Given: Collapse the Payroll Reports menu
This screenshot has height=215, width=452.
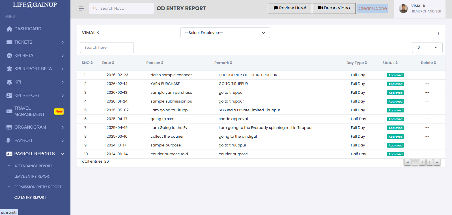Looking at the screenshot, I should pos(63,154).
